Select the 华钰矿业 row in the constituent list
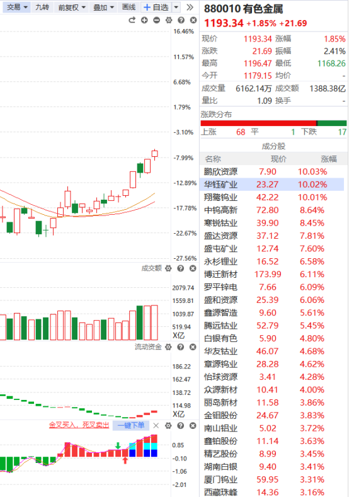 click(272, 185)
